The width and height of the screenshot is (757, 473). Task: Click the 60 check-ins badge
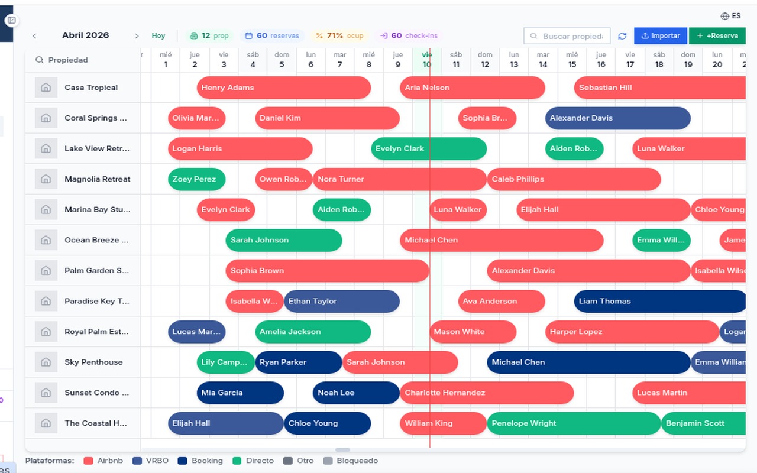pyautogui.click(x=408, y=35)
